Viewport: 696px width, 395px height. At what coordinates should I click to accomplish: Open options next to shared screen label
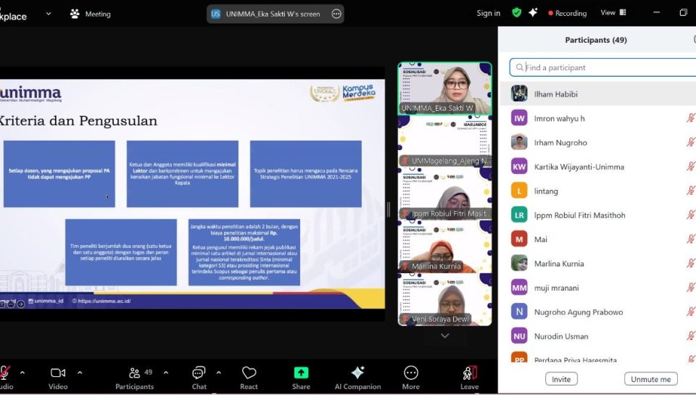(336, 14)
